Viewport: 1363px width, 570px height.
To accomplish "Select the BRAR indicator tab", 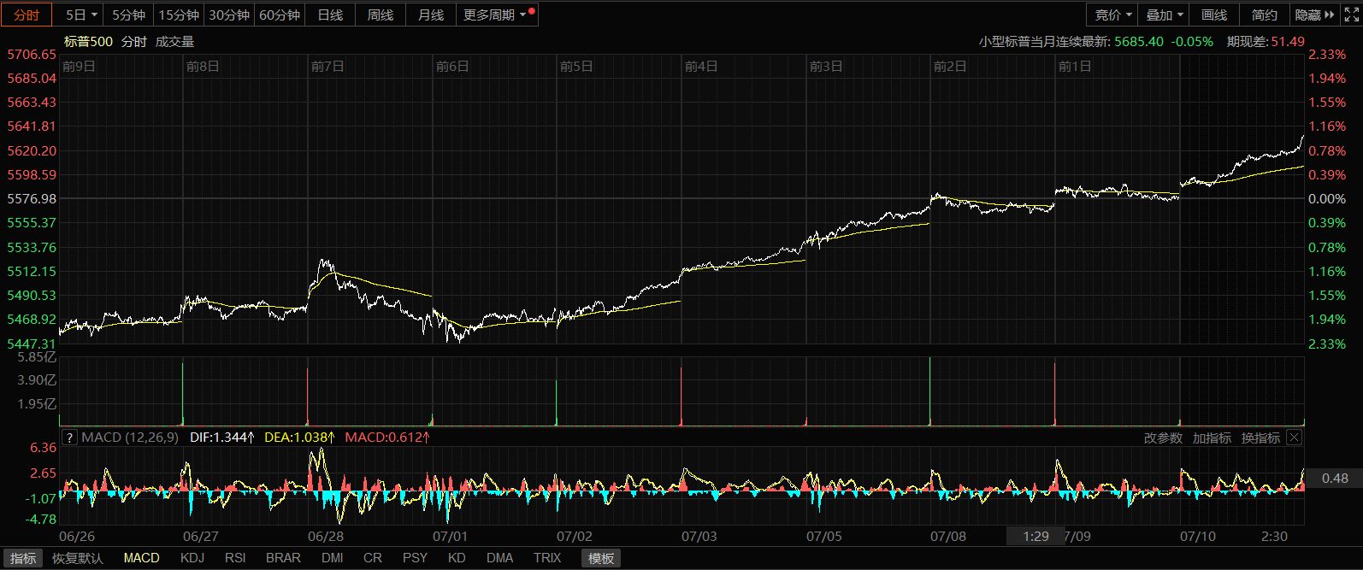I will pyautogui.click(x=283, y=558).
